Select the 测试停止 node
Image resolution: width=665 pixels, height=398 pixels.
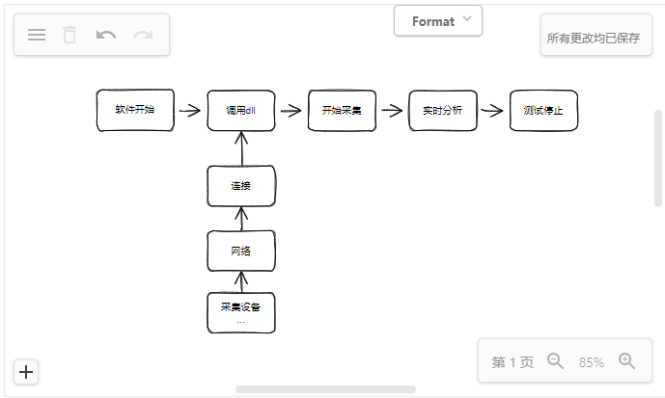click(543, 110)
